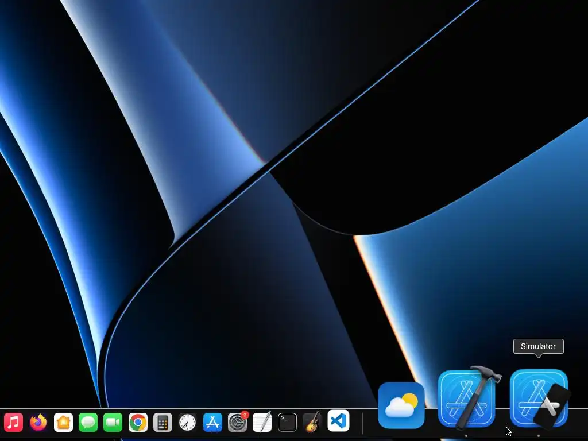Launch Visual Studio Code
This screenshot has width=588, height=441.
338,420
